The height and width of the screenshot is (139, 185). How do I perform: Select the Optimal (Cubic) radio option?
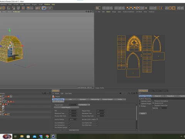140,101
